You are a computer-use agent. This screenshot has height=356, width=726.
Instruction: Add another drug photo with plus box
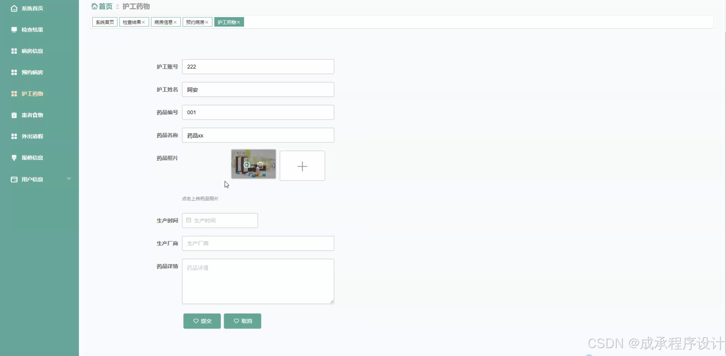coord(302,166)
